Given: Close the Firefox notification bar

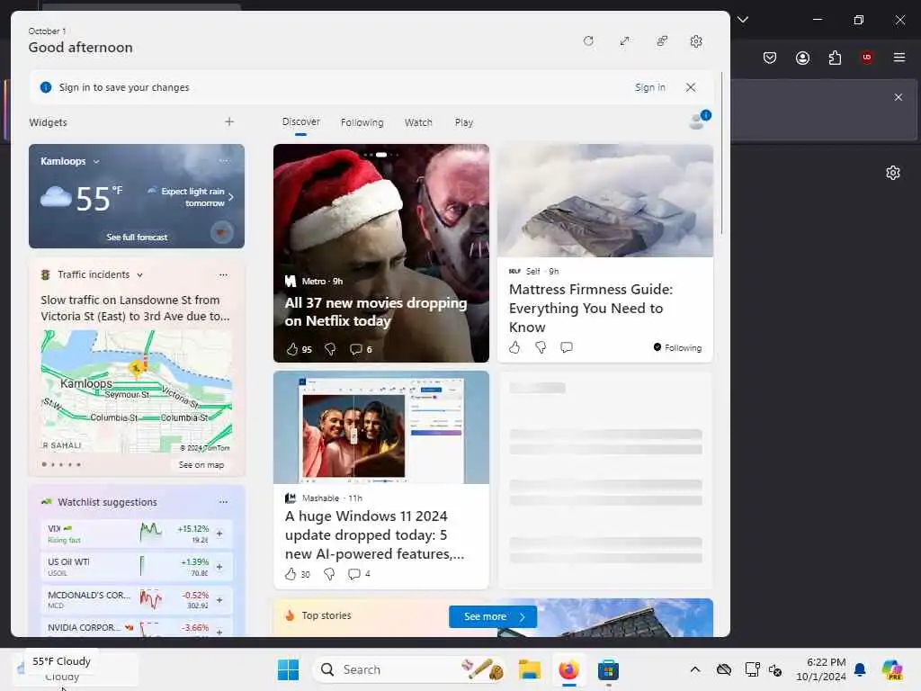Looking at the screenshot, I should (x=899, y=97).
